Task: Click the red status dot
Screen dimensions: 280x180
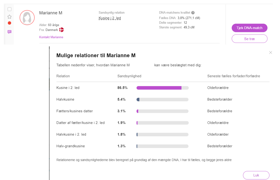Action: [x=9, y=23]
